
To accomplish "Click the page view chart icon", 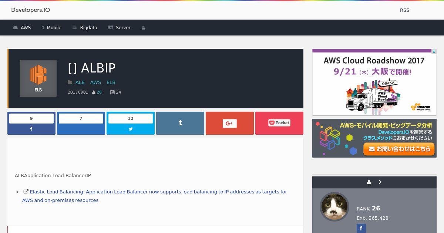I will tap(112, 92).
